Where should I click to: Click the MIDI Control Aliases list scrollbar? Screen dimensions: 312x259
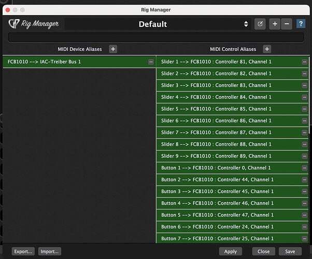309,95
